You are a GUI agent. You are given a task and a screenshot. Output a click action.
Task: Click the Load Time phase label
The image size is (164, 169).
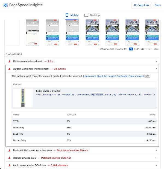click(18, 134)
